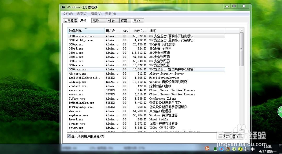282x154 pixels.
Task: Click the process list scrollbar up arrow
Action: point(242,30)
